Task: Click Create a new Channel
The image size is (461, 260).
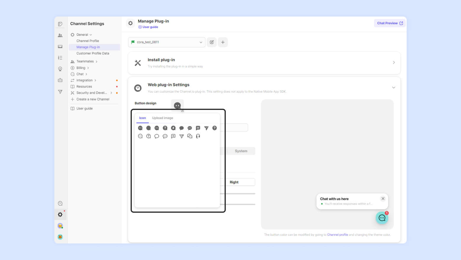Action: pyautogui.click(x=93, y=99)
